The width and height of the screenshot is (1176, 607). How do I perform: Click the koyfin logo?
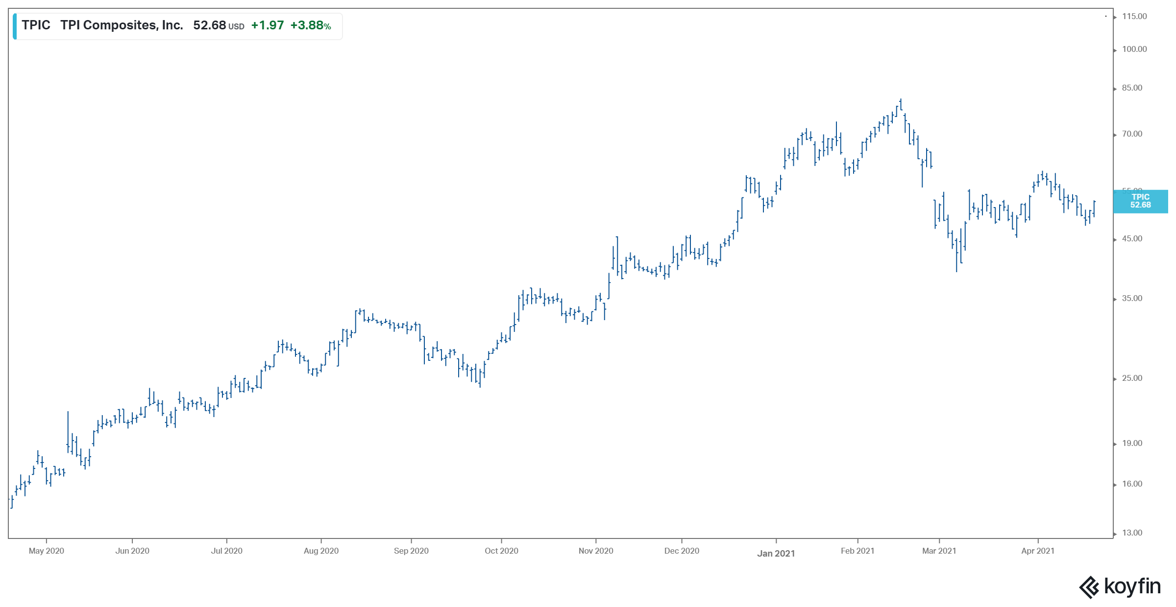(1120, 586)
